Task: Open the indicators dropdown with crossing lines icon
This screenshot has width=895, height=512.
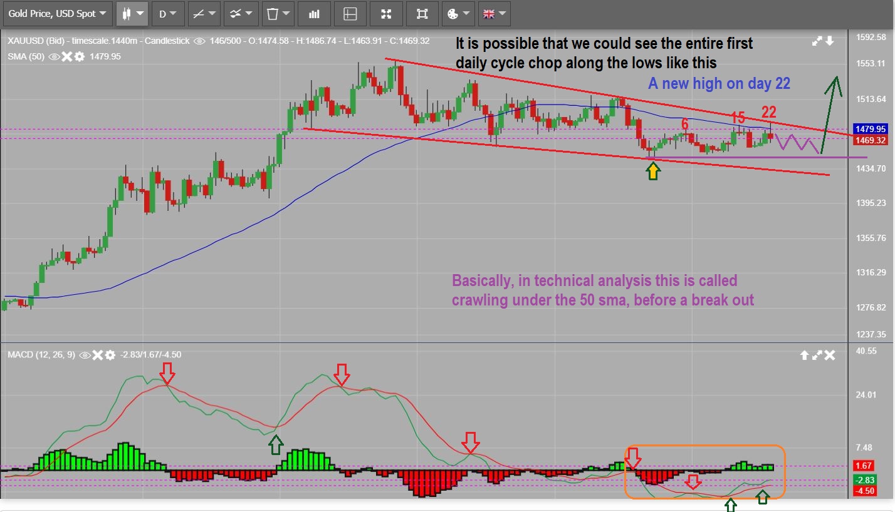Action: pyautogui.click(x=241, y=13)
